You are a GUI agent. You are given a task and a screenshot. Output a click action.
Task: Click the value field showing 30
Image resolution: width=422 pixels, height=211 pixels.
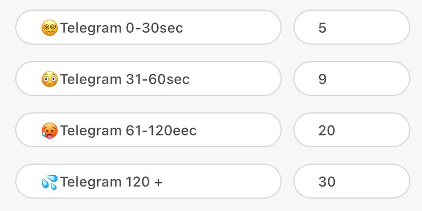pyautogui.click(x=352, y=182)
